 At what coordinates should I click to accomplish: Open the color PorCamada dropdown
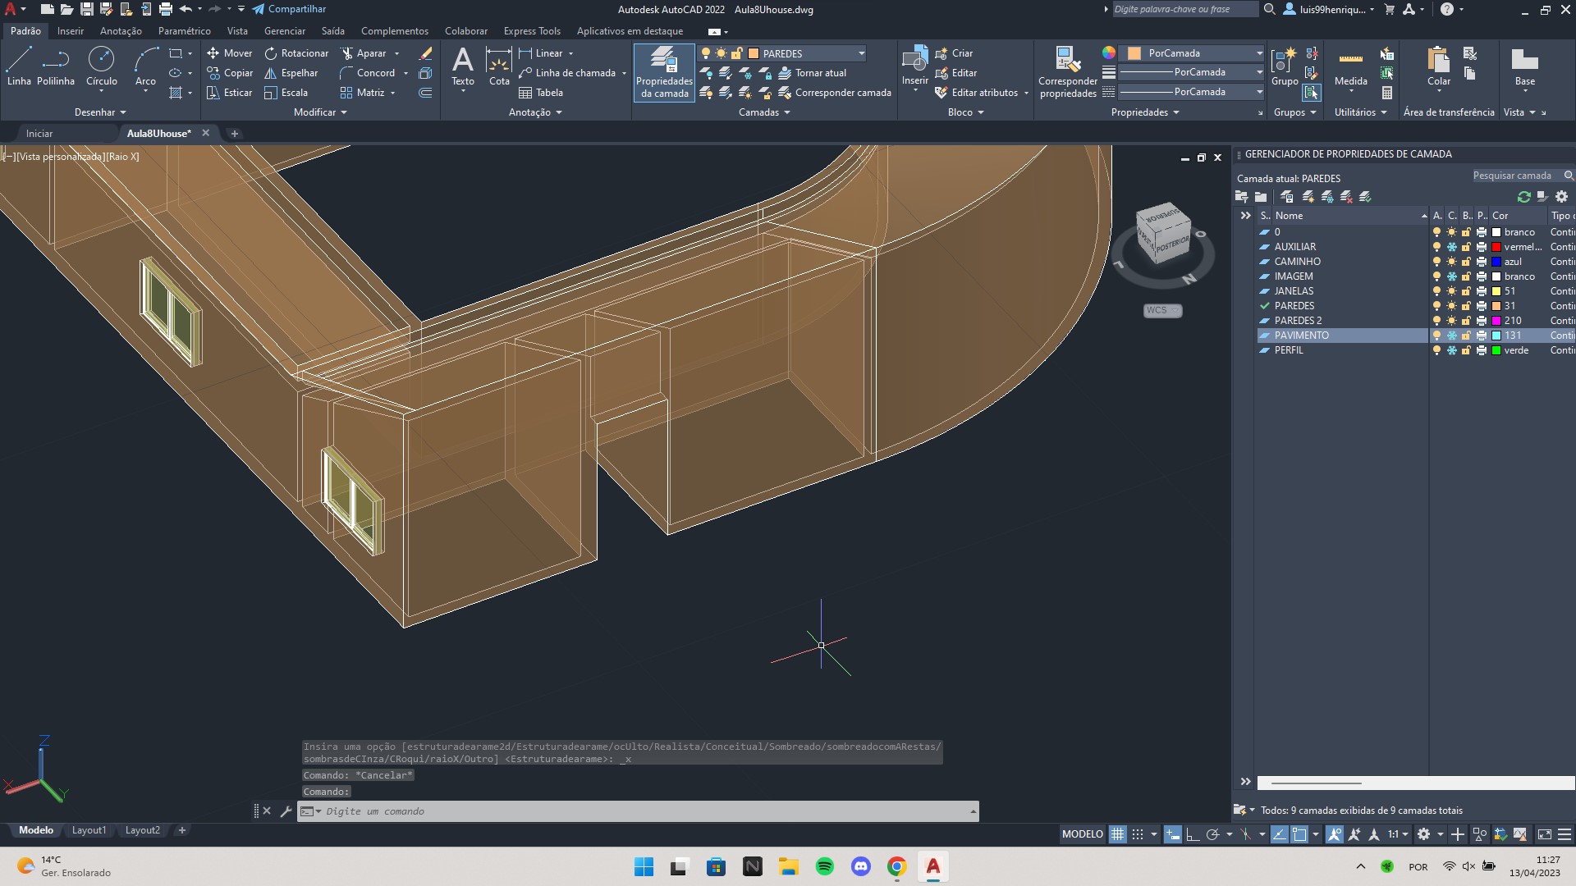(1259, 53)
